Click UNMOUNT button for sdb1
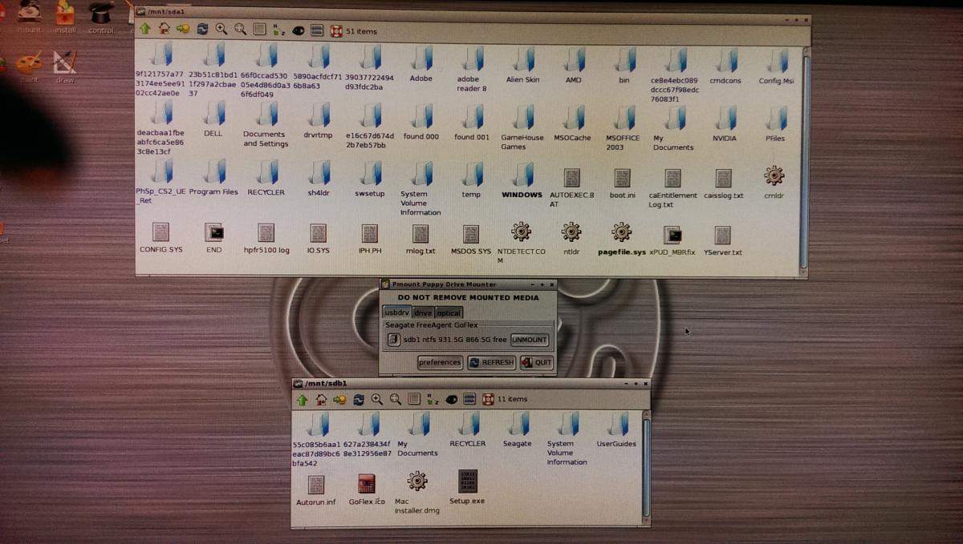Viewport: 963px width, 544px height. 530,340
